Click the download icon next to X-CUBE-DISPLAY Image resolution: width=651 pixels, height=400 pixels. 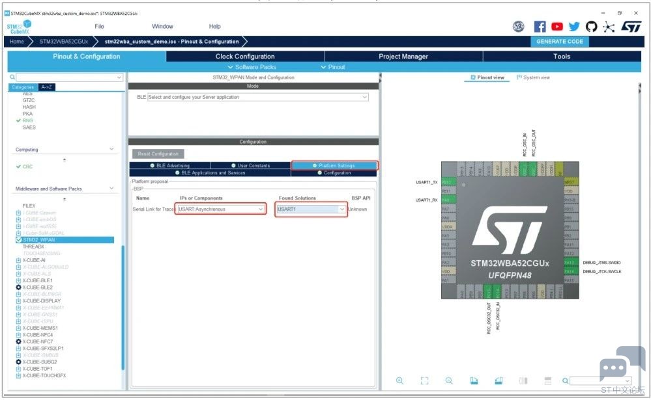coord(18,301)
